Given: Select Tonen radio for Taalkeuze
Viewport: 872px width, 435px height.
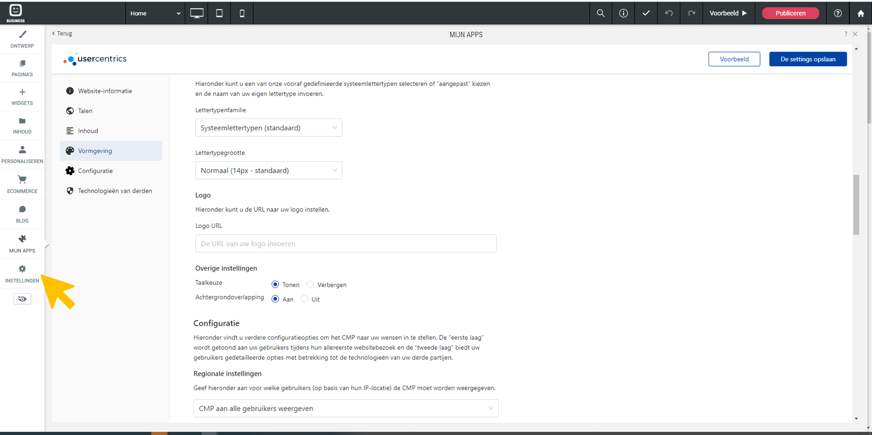Looking at the screenshot, I should [x=275, y=285].
